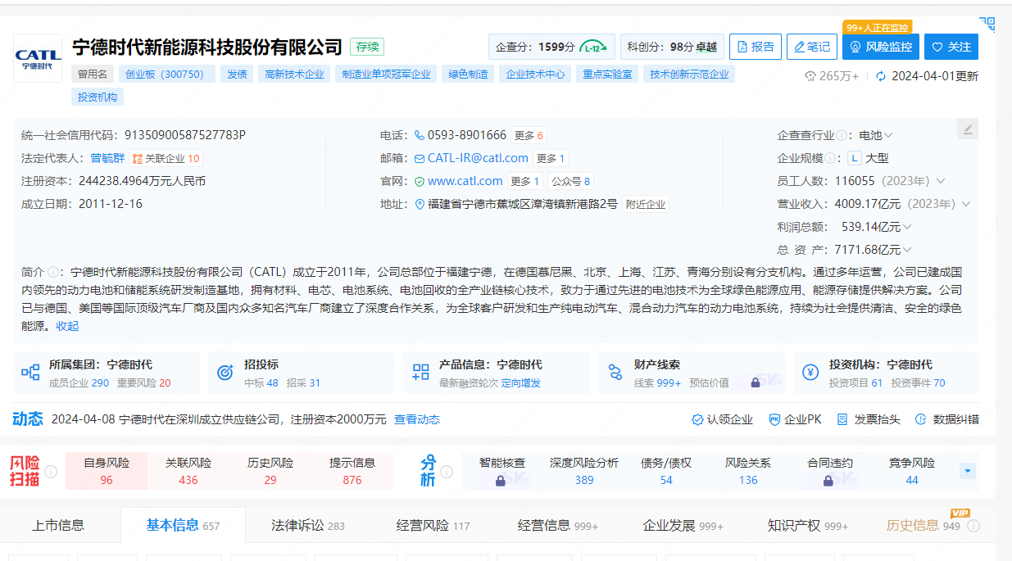Select the 基本信息 tab
Image resolution: width=1012 pixels, height=561 pixels.
coord(183,526)
